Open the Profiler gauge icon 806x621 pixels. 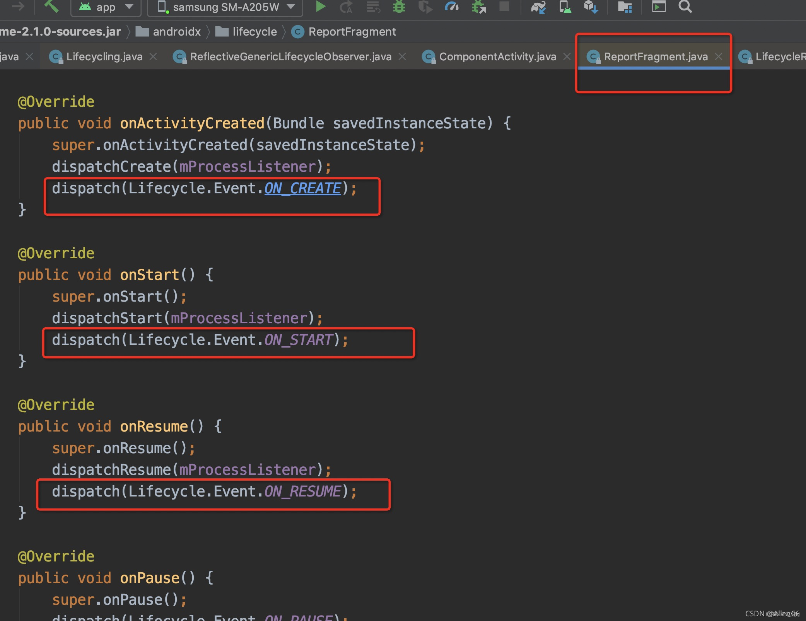point(451,7)
